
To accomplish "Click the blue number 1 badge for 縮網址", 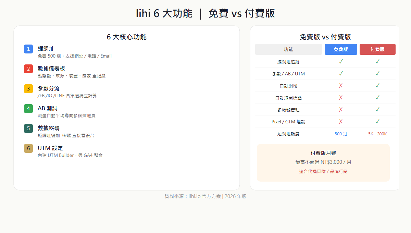I will [28, 49].
